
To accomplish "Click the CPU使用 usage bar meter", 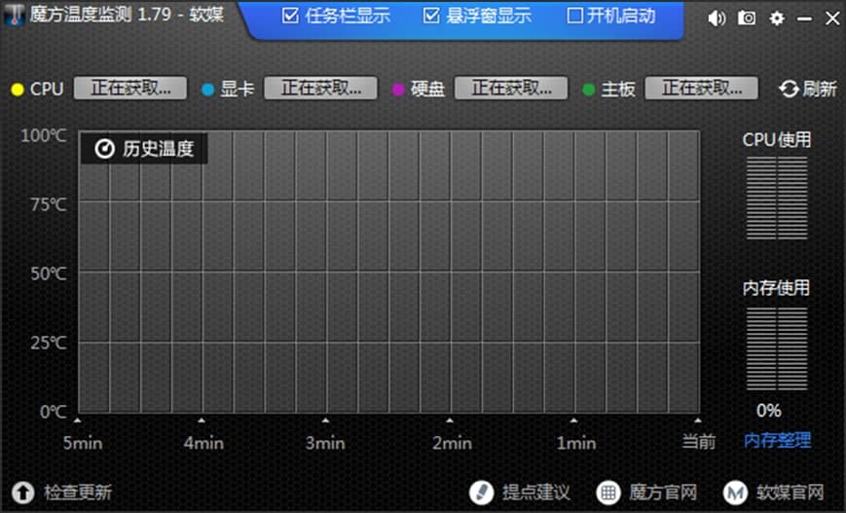I will coord(777,198).
